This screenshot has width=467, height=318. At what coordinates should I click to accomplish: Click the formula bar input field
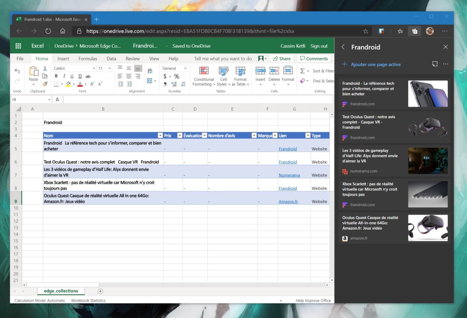coord(198,100)
